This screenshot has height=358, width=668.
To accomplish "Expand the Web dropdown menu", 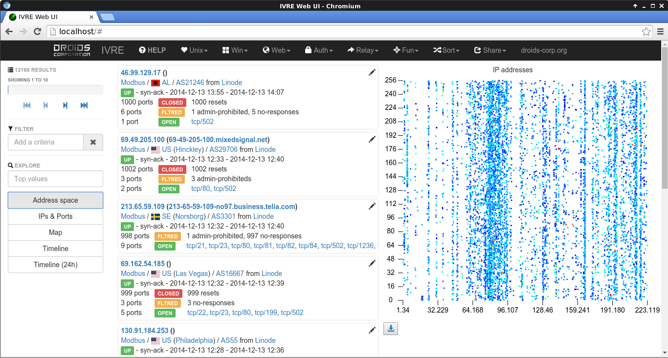I will coord(277,50).
